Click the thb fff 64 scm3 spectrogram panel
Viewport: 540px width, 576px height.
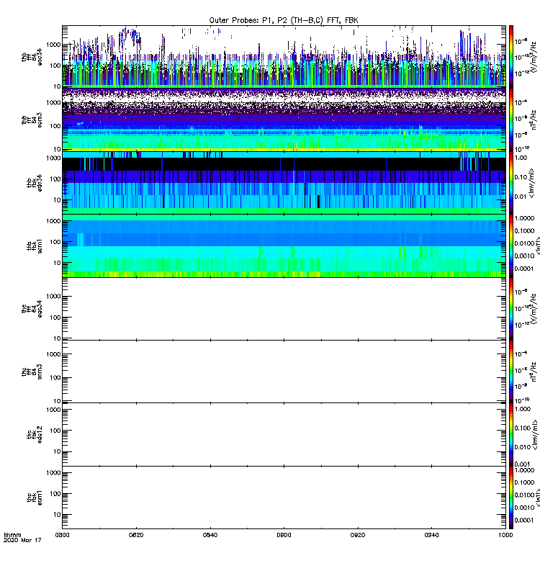284,120
